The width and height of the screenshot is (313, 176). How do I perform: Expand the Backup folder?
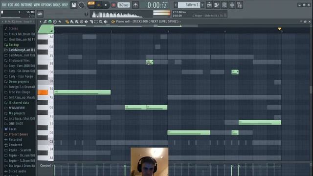[x=14, y=44]
